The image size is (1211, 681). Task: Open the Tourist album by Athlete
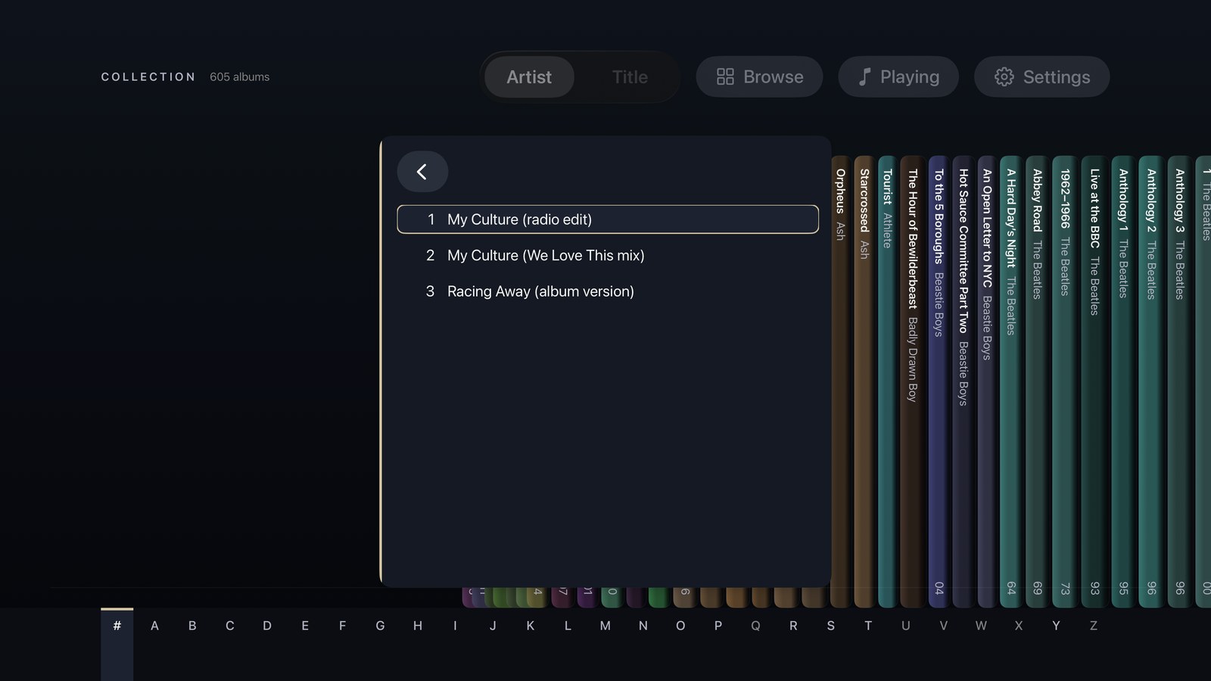pos(887,381)
